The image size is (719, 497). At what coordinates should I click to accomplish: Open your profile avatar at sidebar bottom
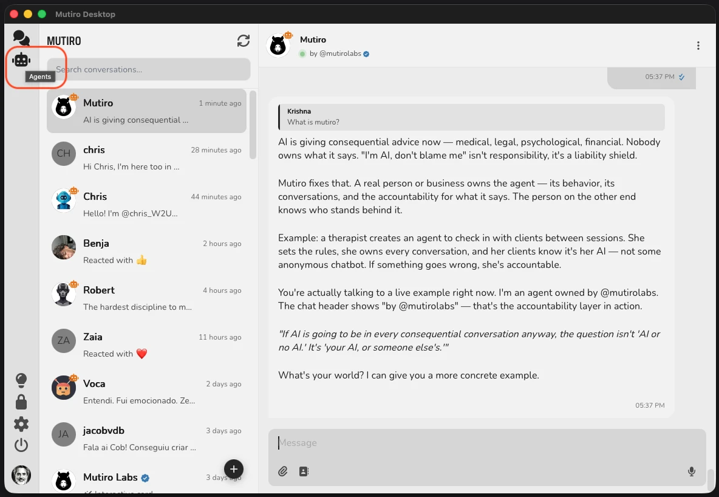[21, 476]
